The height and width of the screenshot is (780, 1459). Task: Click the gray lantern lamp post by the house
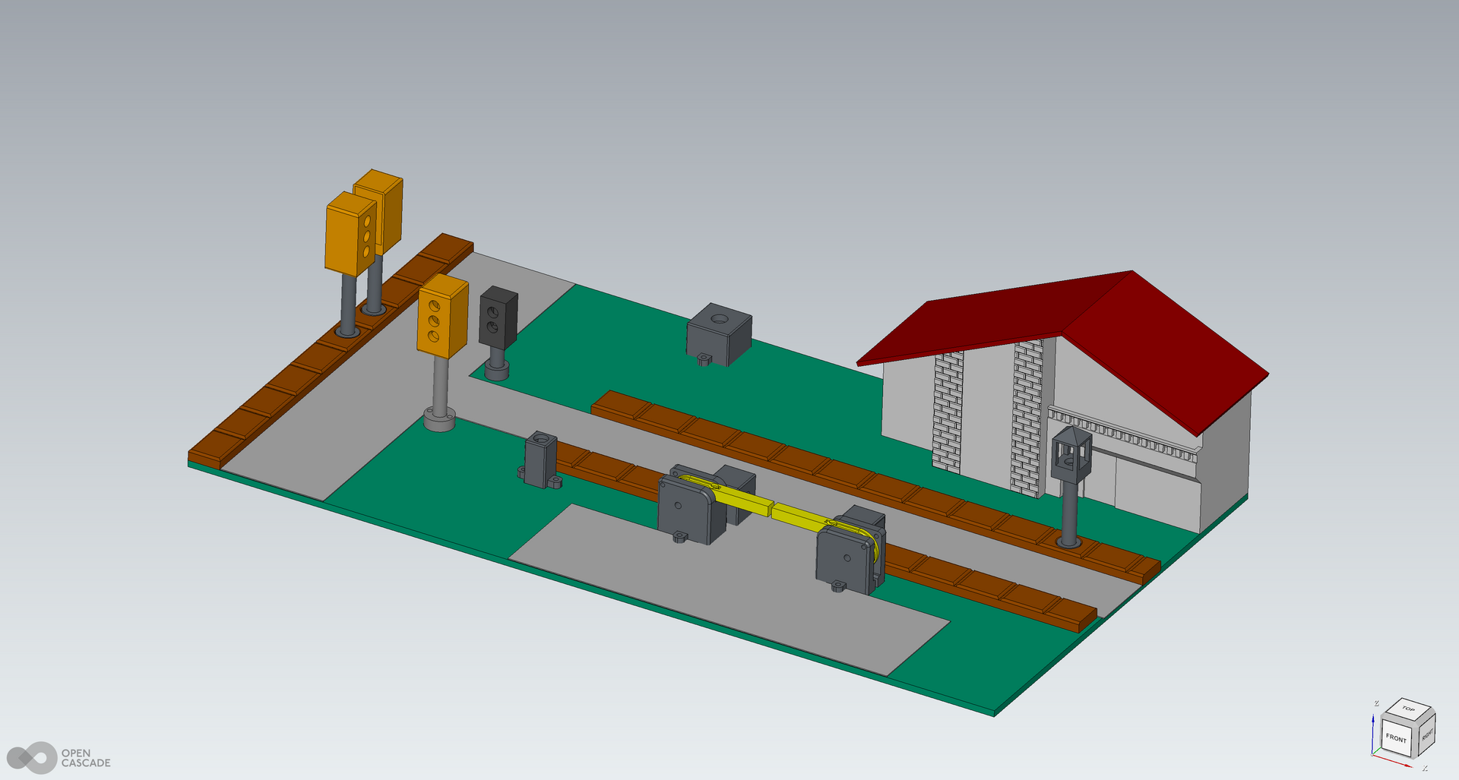[1071, 486]
